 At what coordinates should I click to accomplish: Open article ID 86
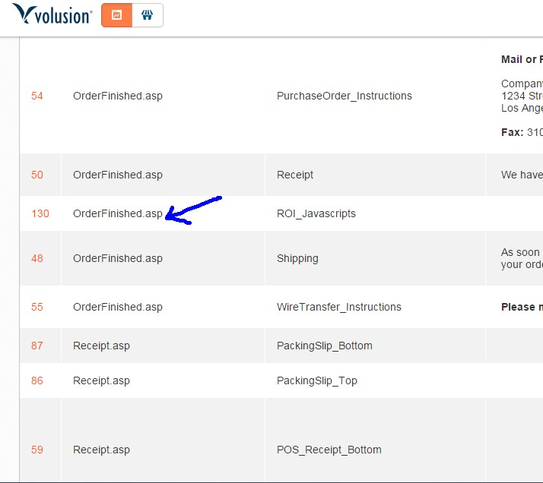click(37, 380)
